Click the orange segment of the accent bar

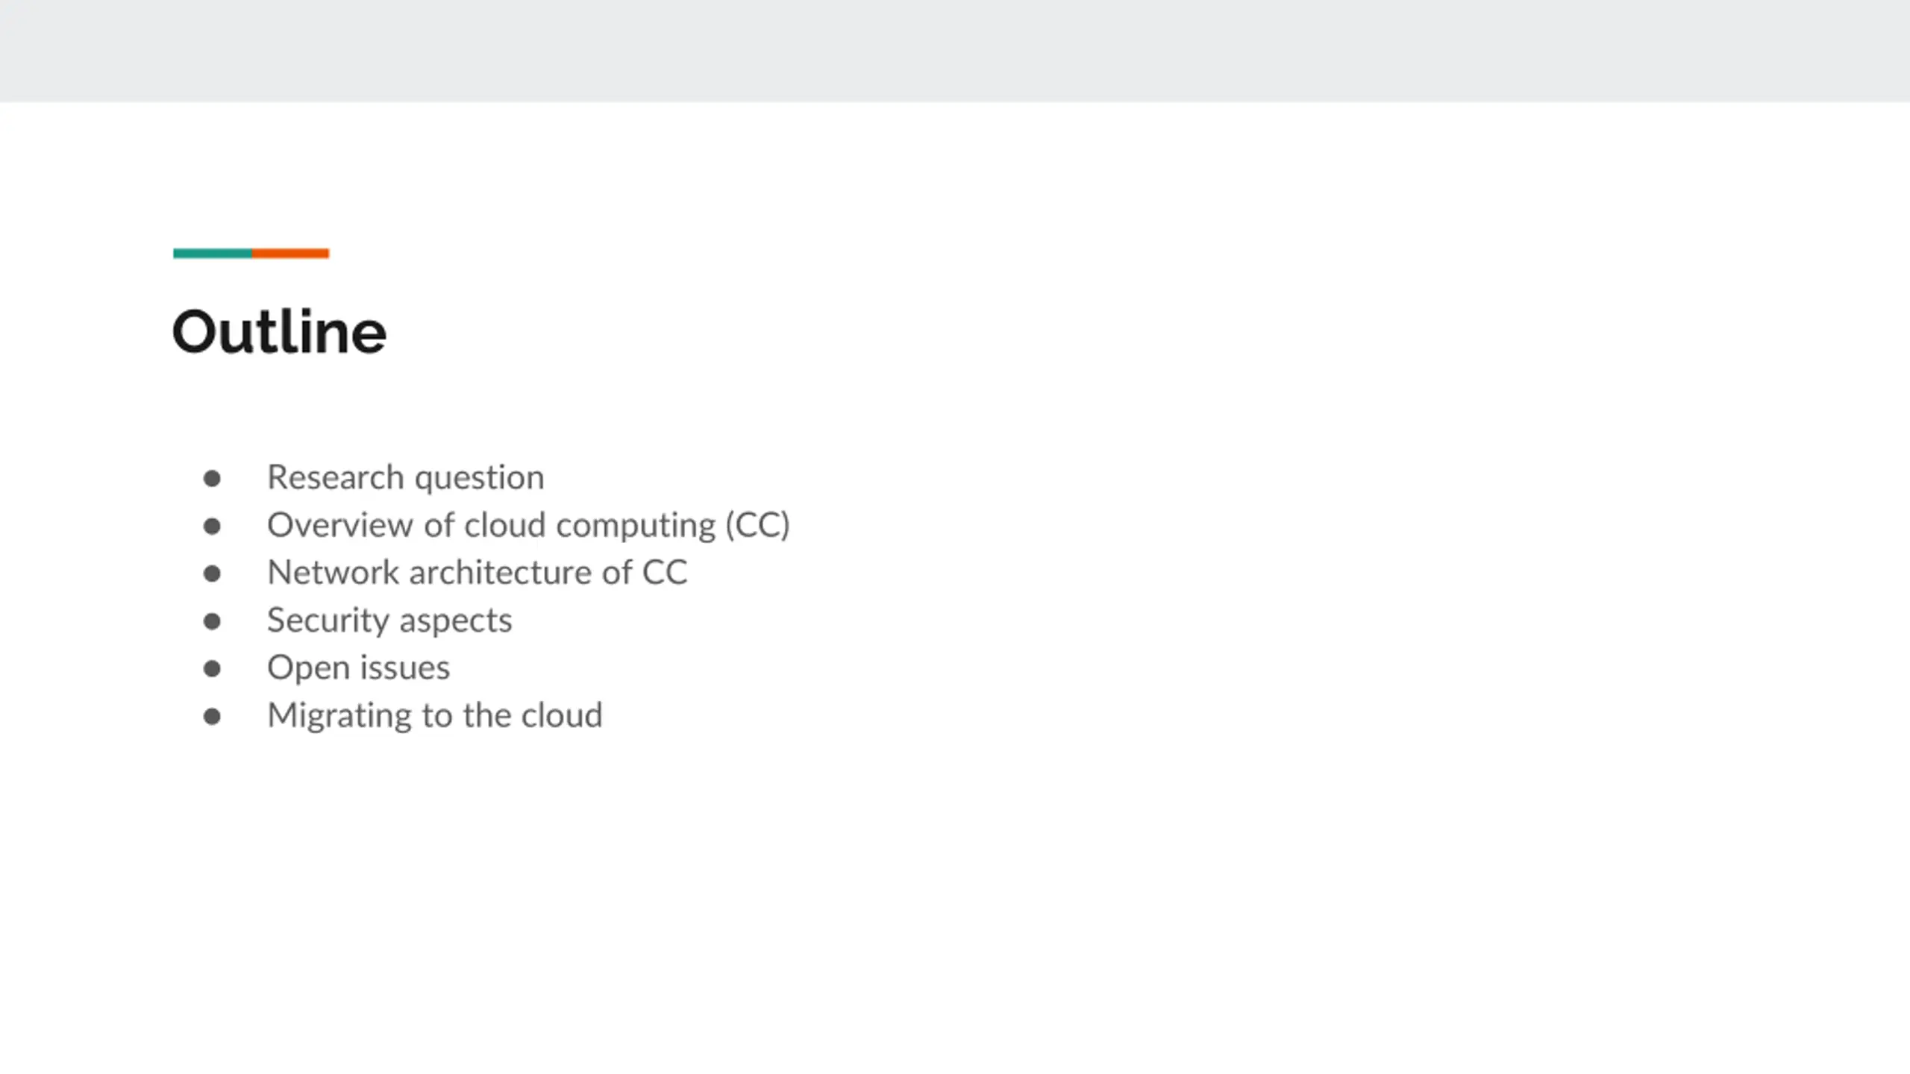tap(290, 254)
